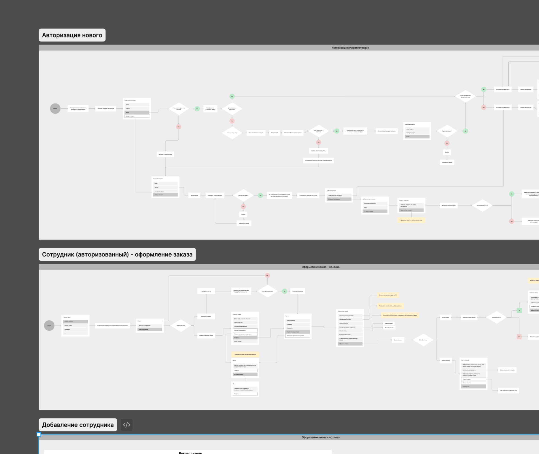Click the yellow note about large clients functionality
This screenshot has width=539, height=454.
click(245, 354)
